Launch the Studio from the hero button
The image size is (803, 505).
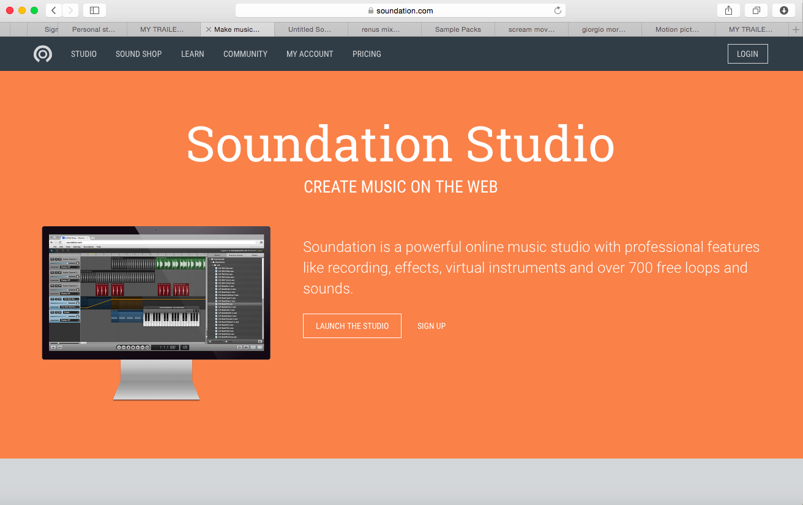coord(352,326)
